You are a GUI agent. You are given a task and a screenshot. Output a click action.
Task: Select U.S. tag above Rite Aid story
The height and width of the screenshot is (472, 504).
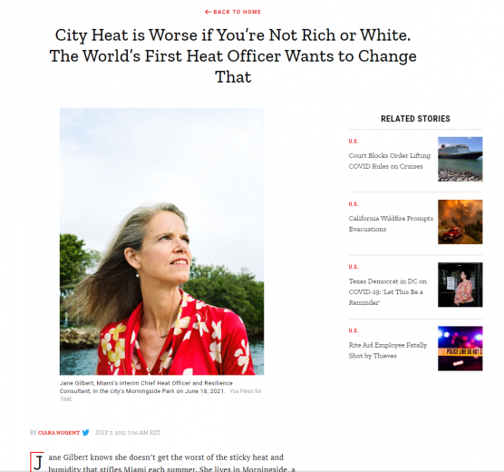point(354,330)
